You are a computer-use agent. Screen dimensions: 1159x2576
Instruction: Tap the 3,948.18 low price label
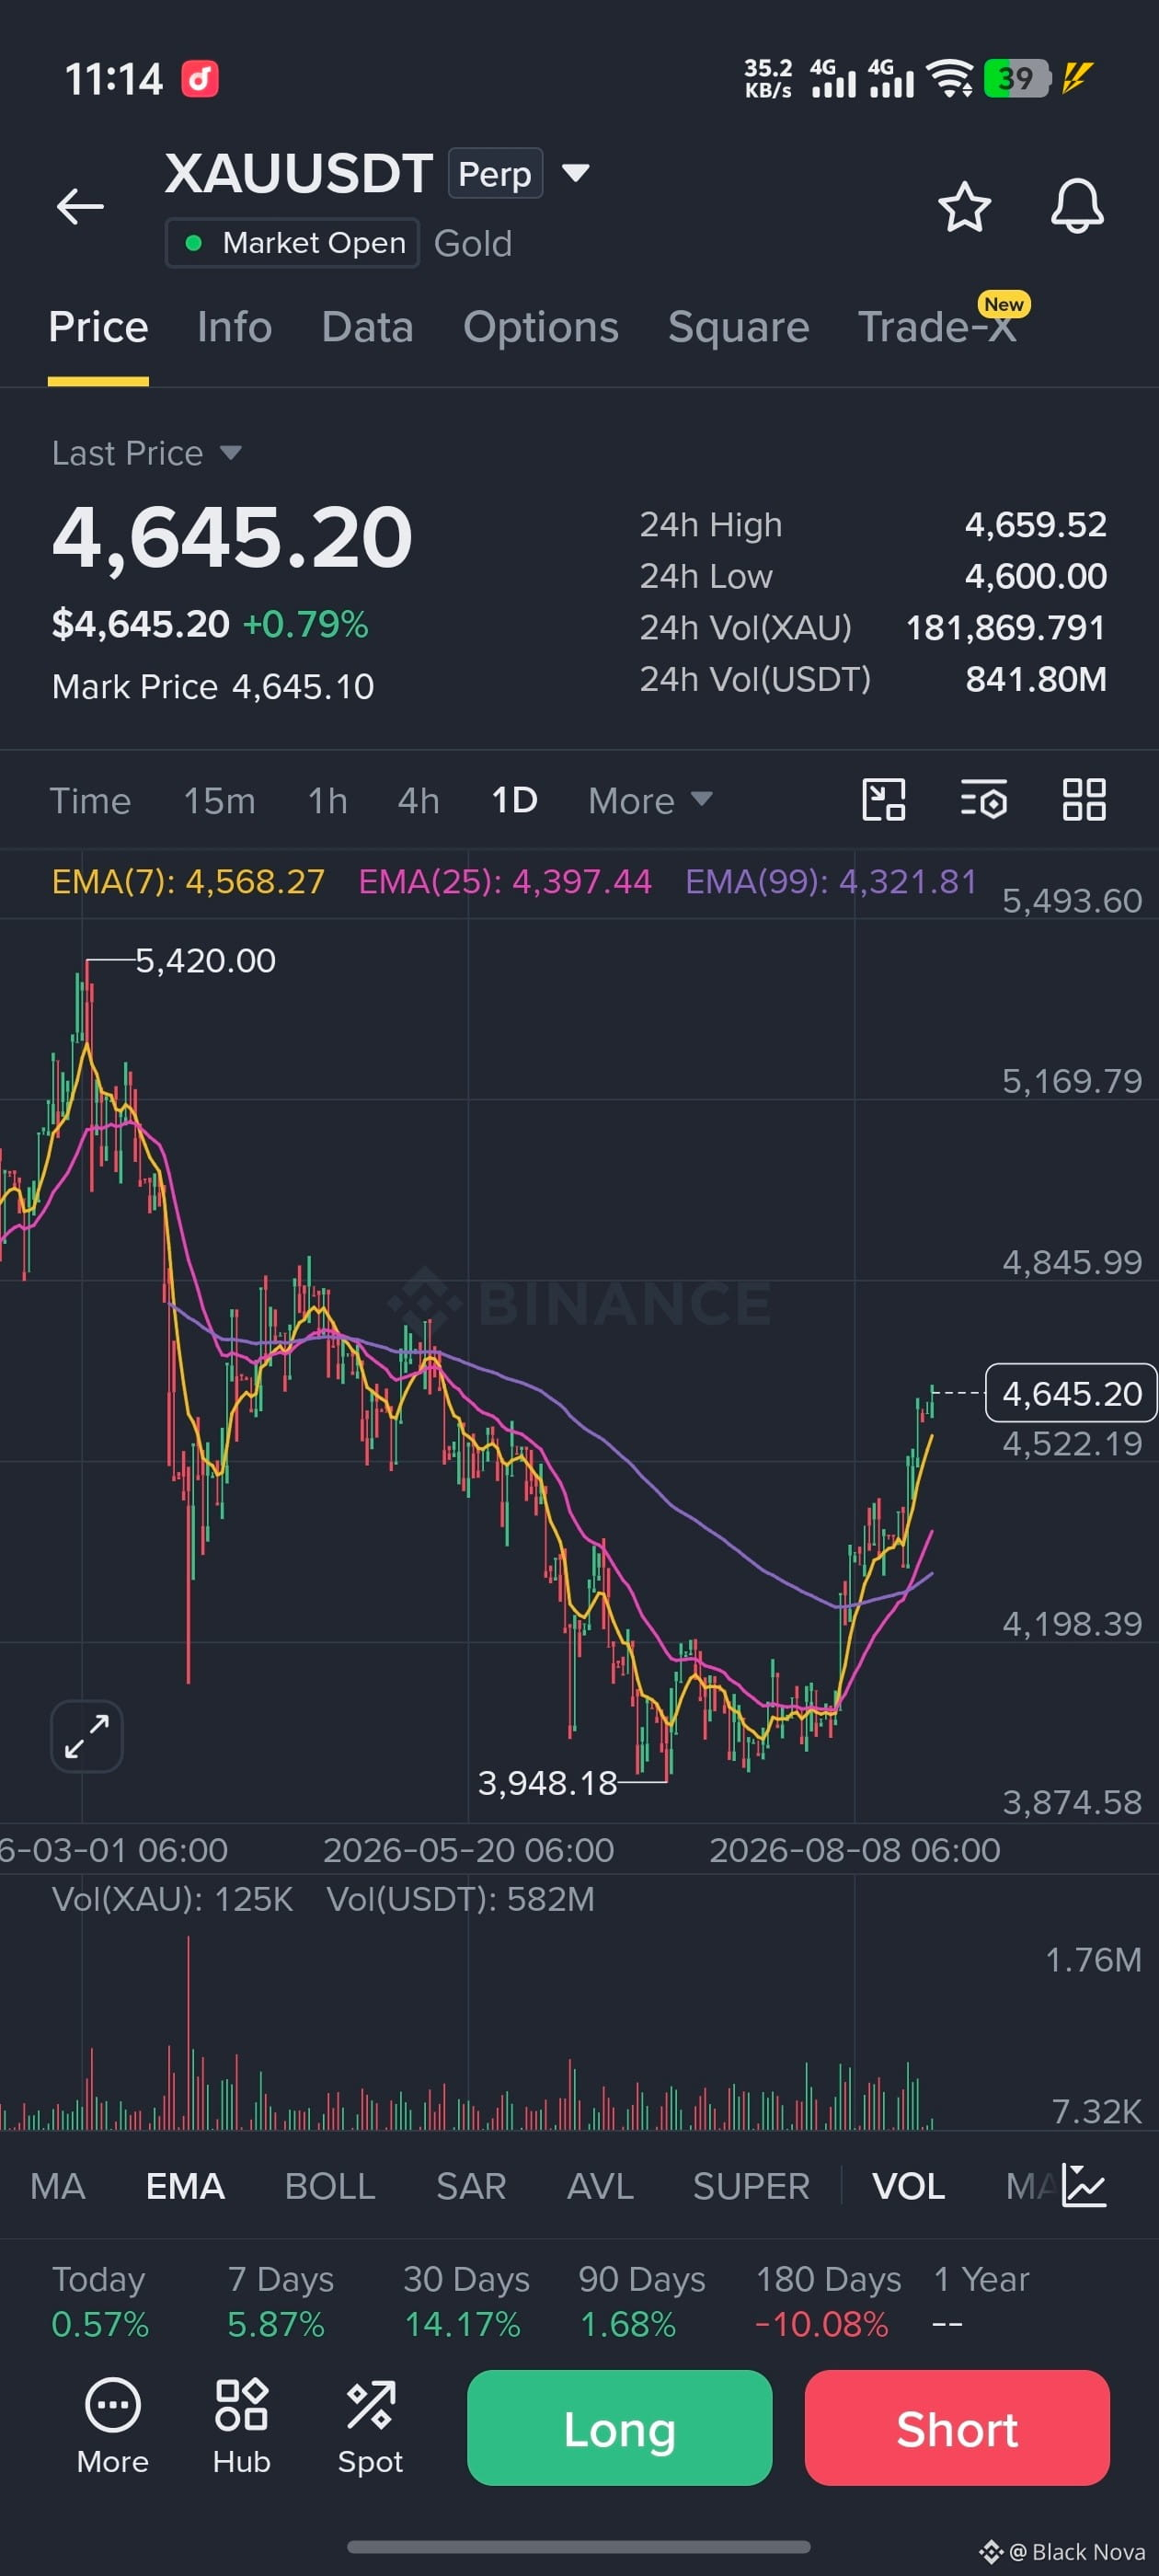point(548,1782)
